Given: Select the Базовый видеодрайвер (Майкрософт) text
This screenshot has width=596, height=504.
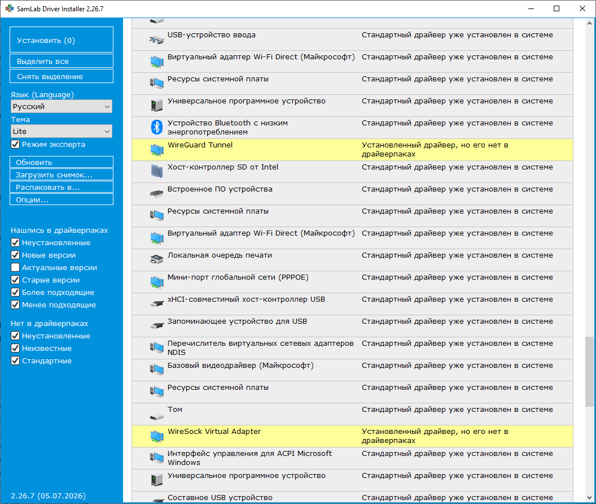Looking at the screenshot, I should (240, 366).
